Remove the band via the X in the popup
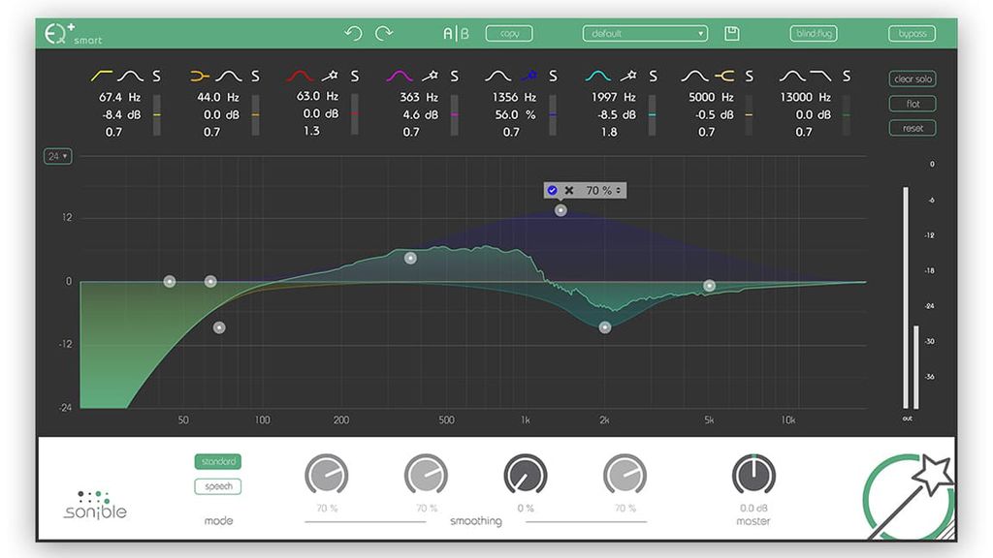 (x=569, y=190)
